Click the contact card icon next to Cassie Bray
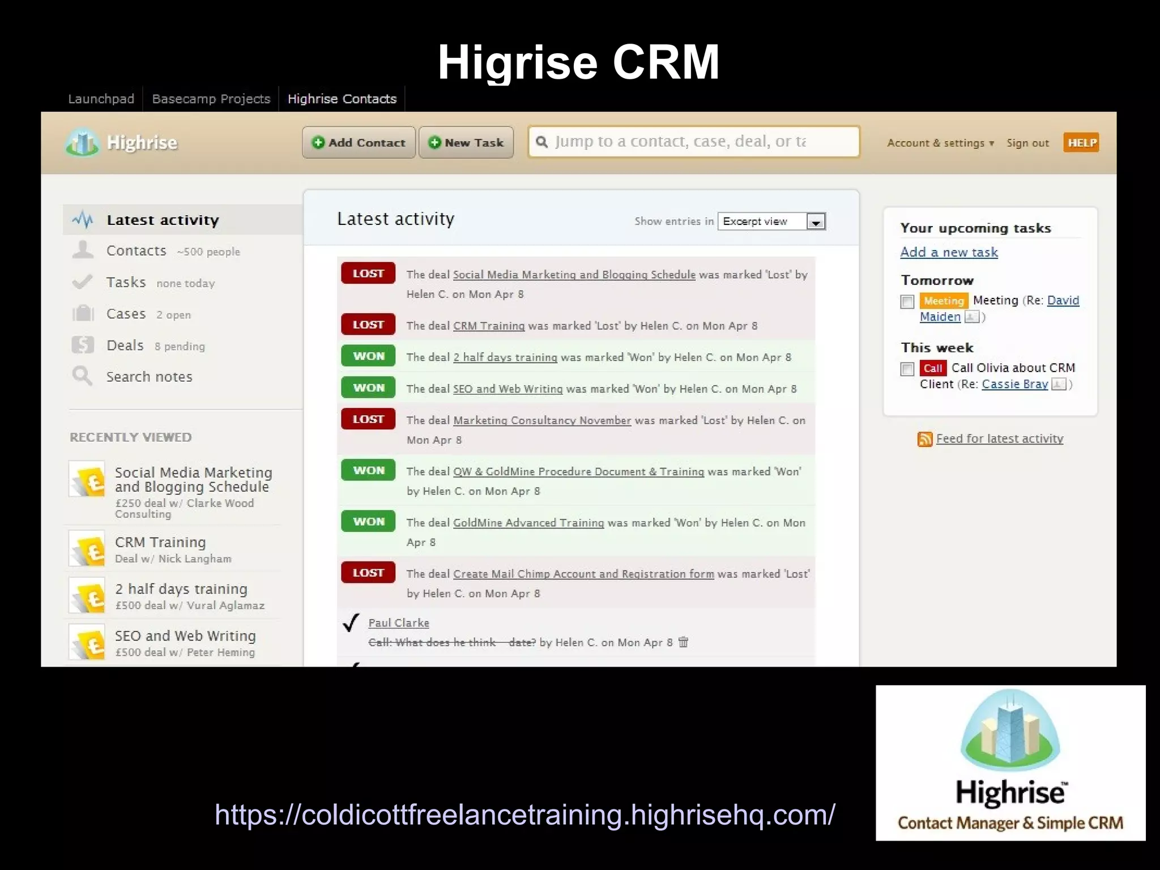1160x870 pixels. click(1059, 384)
